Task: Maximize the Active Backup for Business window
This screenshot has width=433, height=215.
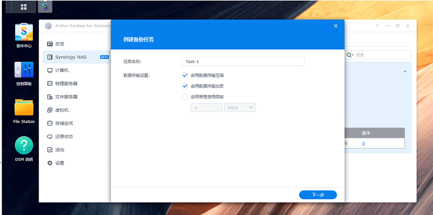Action: pyautogui.click(x=397, y=26)
